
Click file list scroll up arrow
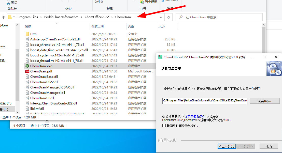pyautogui.click(x=263, y=25)
